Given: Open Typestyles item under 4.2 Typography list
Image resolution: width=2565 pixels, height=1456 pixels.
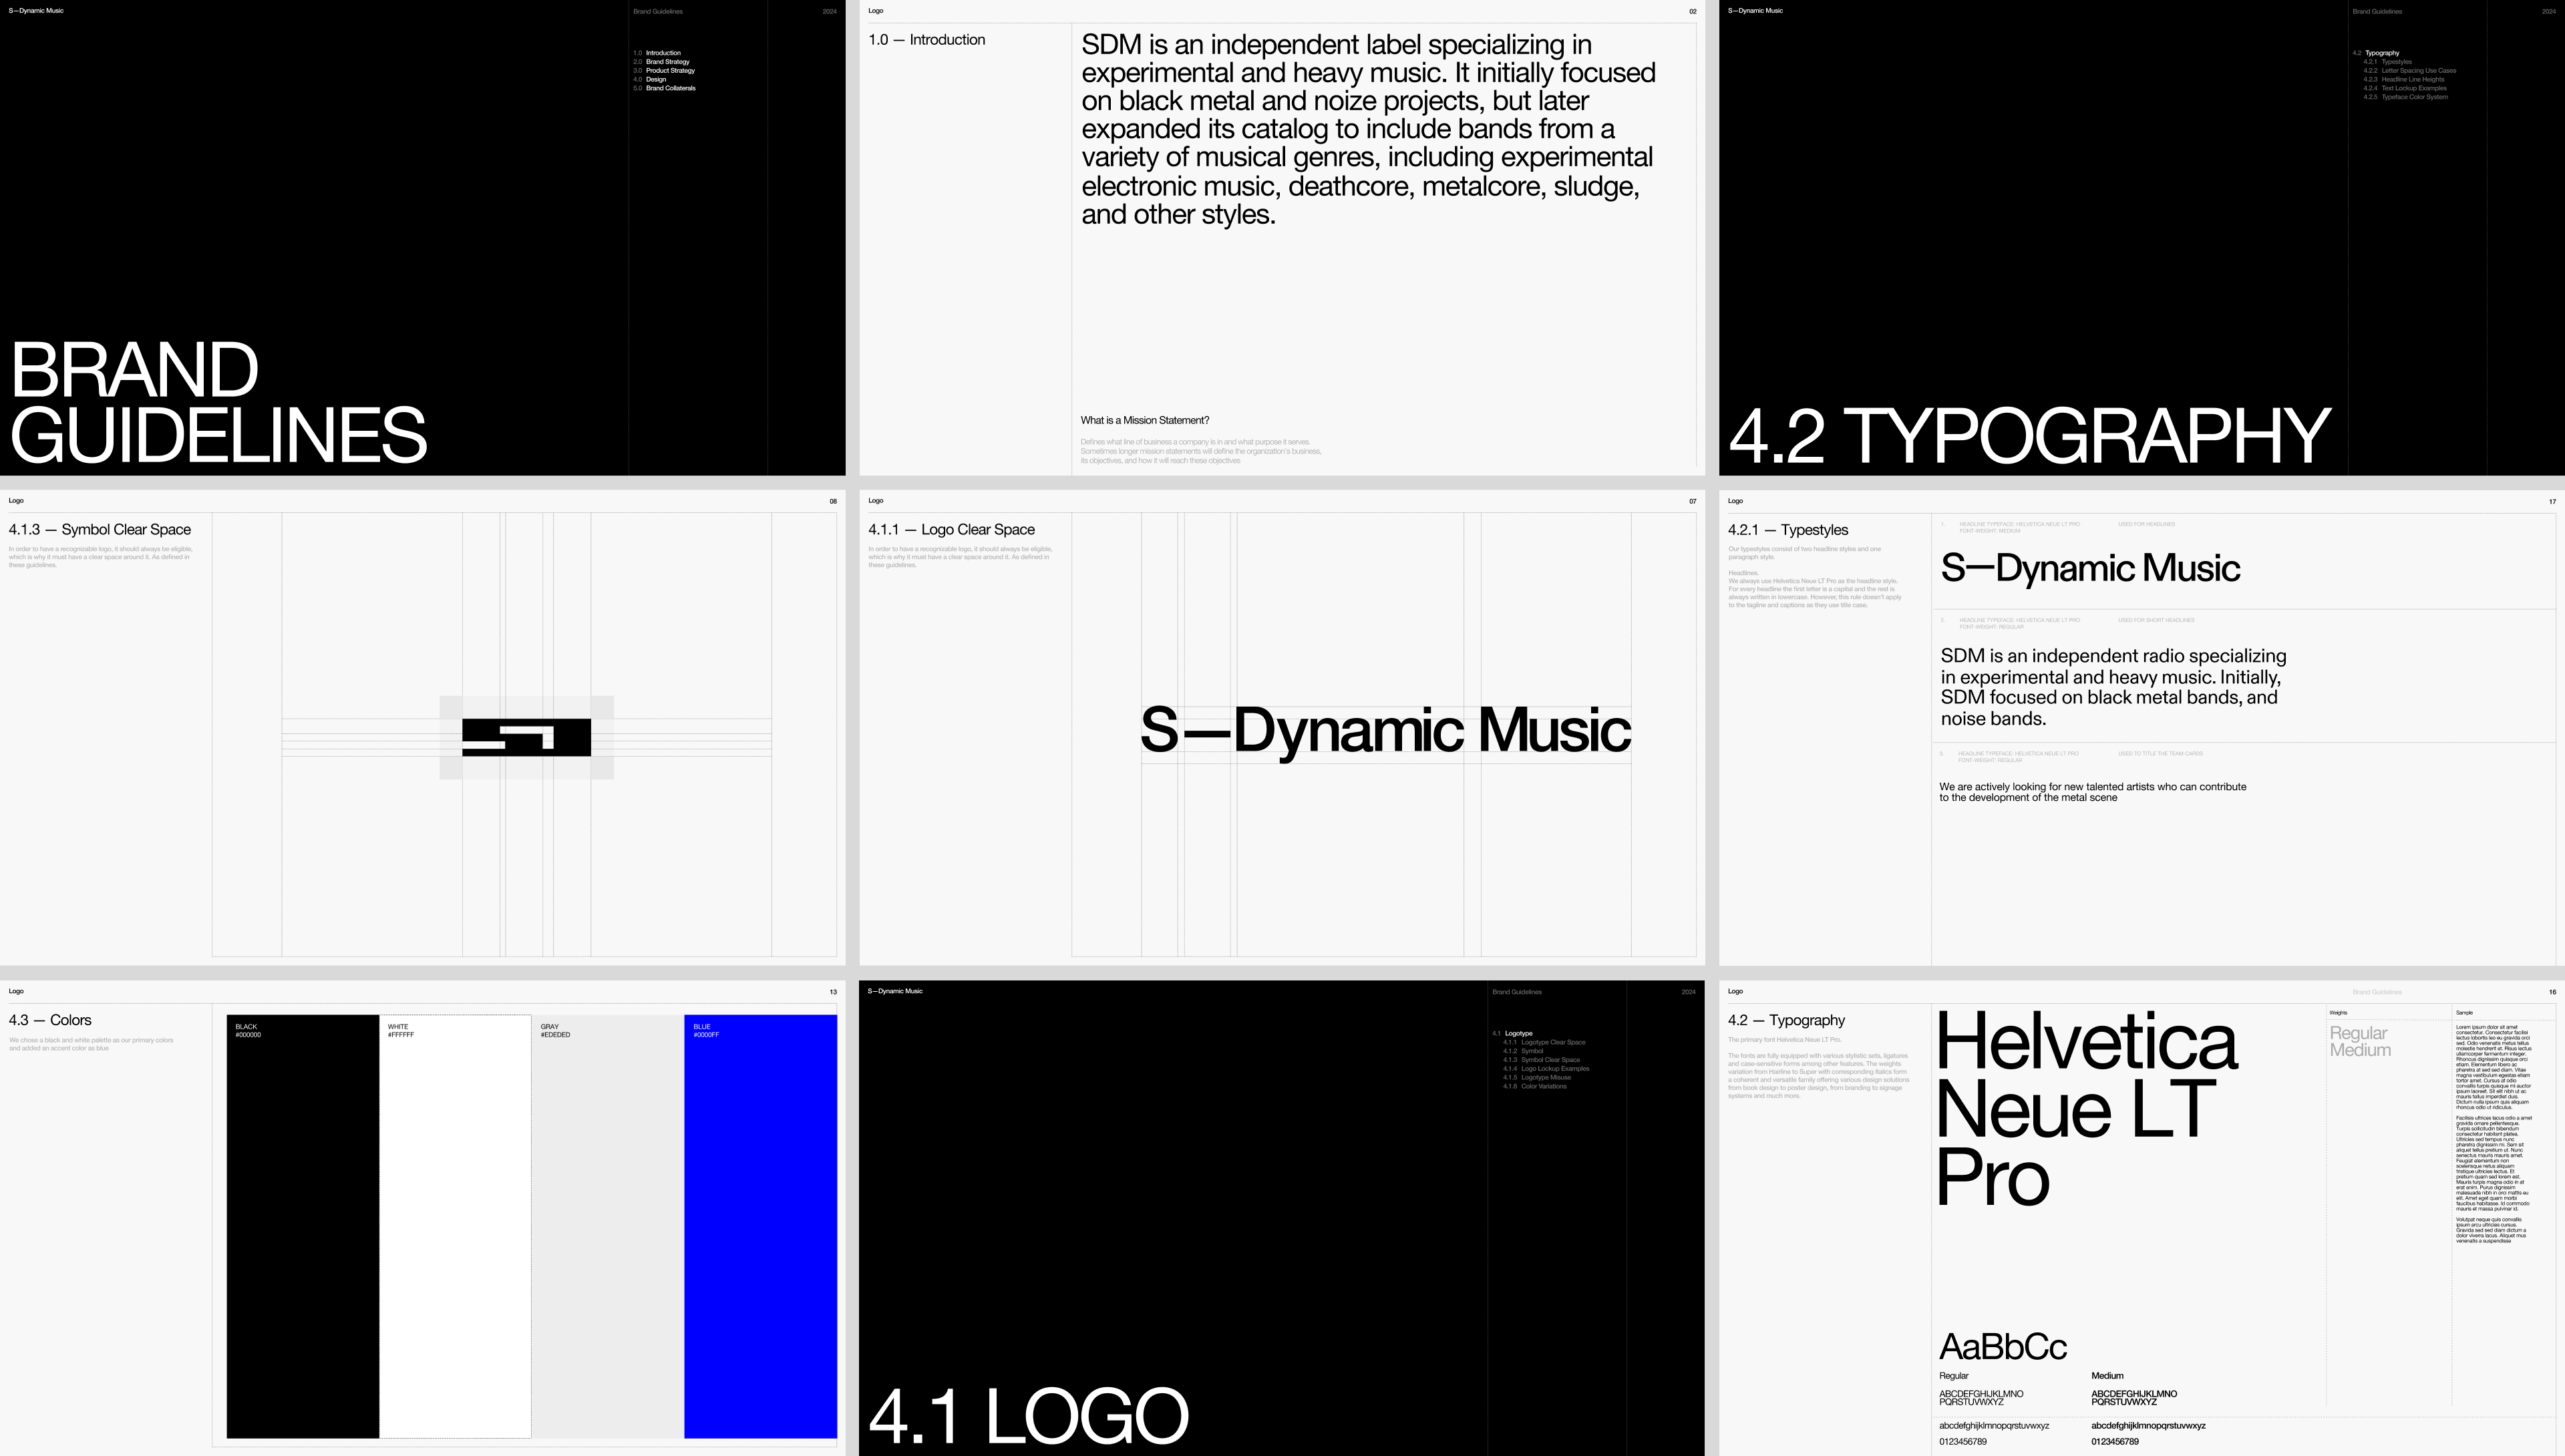Looking at the screenshot, I should coord(2396,62).
